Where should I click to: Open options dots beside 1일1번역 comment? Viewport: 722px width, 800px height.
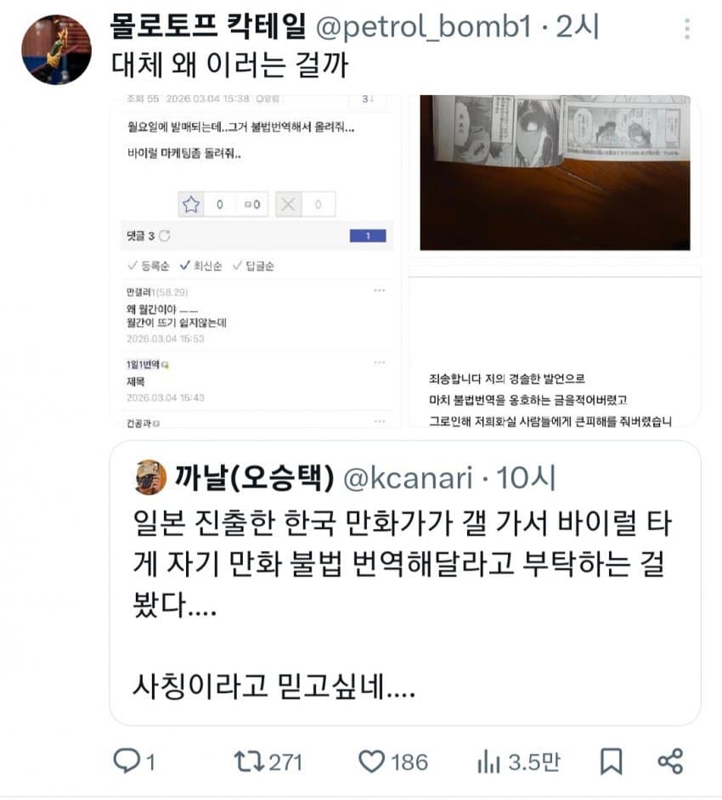(379, 363)
